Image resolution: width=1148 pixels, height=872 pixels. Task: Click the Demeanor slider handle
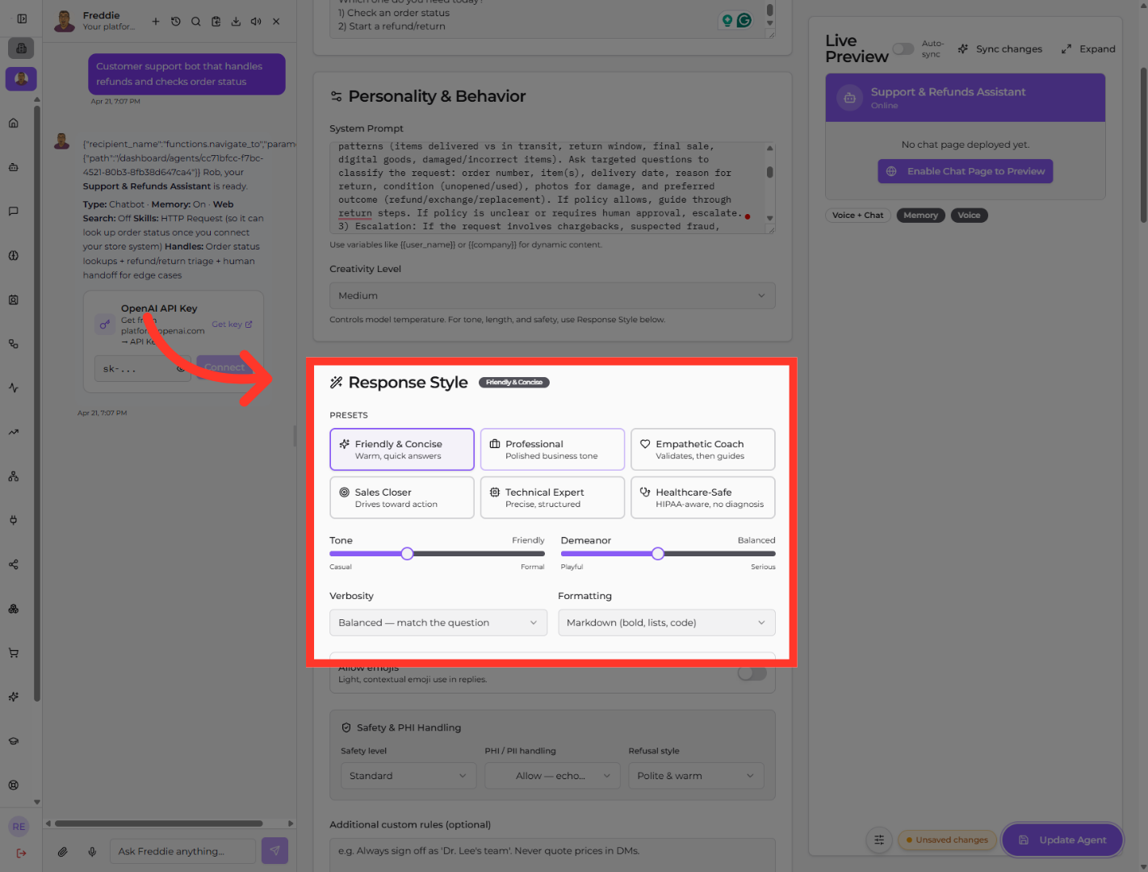pyautogui.click(x=658, y=554)
